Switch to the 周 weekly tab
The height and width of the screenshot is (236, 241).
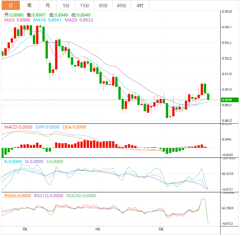[29, 5]
